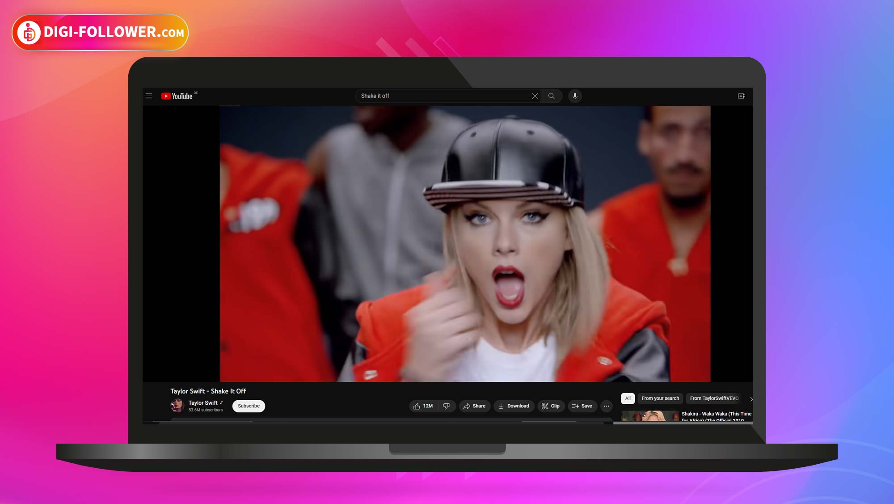Select the 'From TaylorSwiftVEVO' chip

pos(714,398)
